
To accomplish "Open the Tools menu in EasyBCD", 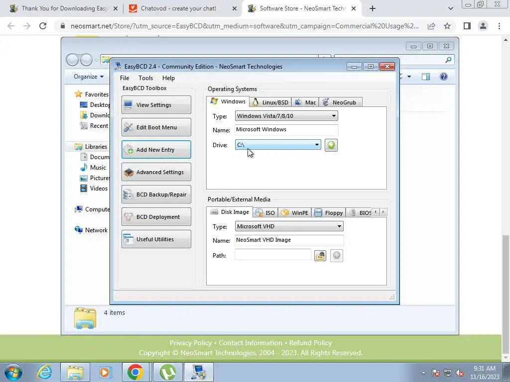I will tap(145, 78).
